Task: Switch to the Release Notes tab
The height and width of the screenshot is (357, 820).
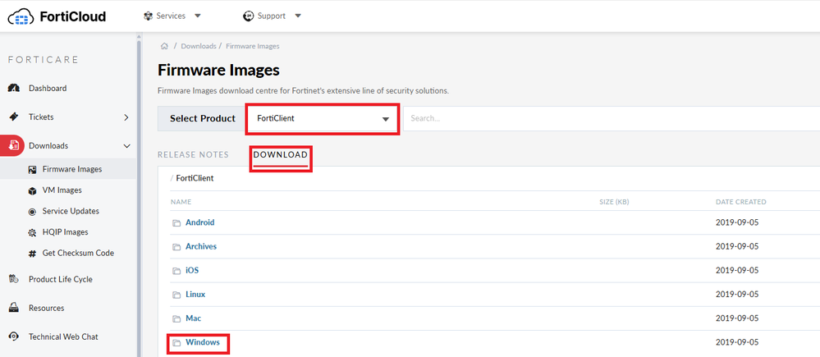Action: (193, 154)
